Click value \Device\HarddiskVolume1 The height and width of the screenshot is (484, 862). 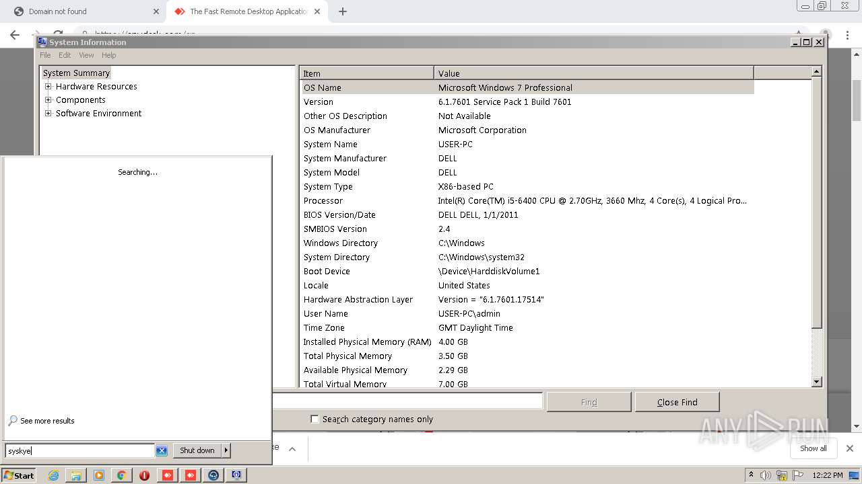point(489,271)
